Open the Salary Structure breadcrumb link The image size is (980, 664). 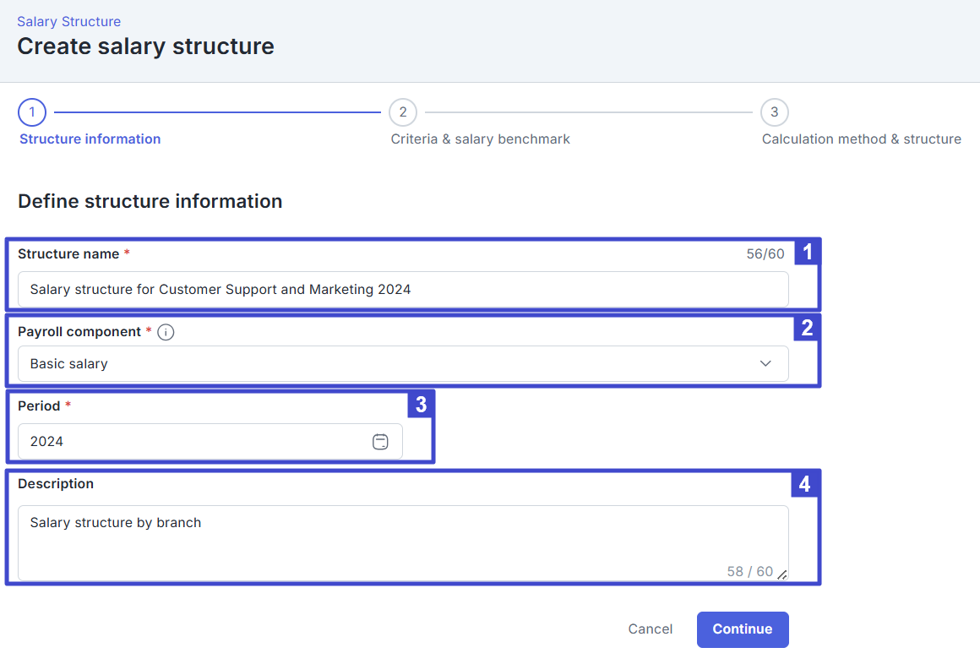pos(68,21)
